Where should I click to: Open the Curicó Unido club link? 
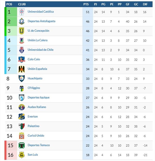coord(36,136)
